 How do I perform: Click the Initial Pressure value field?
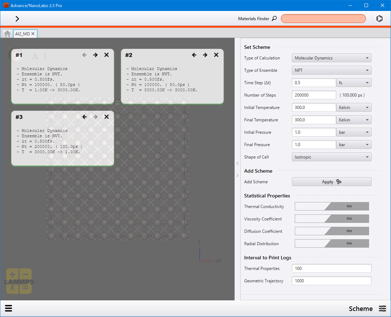[314, 132]
